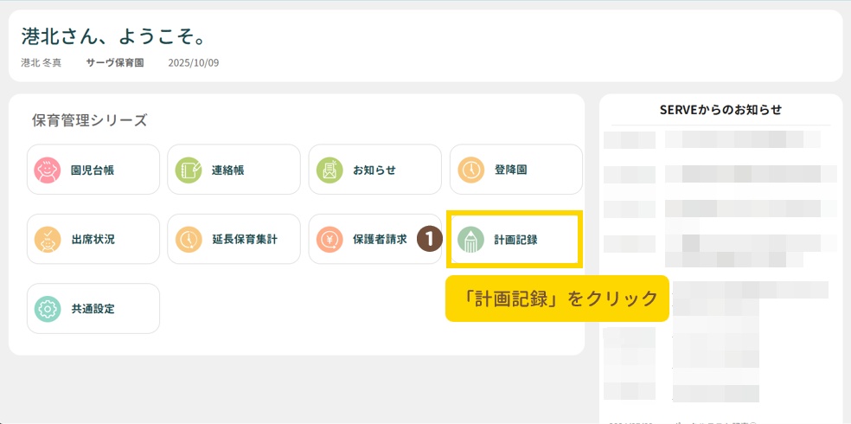This screenshot has width=851, height=424.
Task: Click the yen icon for 保護者請求
Action: (x=330, y=239)
